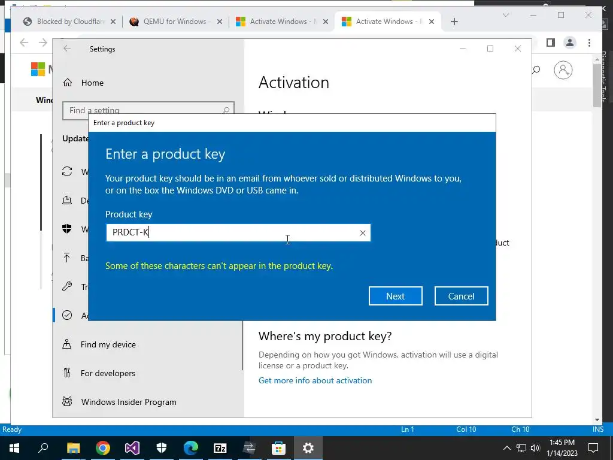
Task: Cancel the product key dialog
Action: [x=462, y=296]
